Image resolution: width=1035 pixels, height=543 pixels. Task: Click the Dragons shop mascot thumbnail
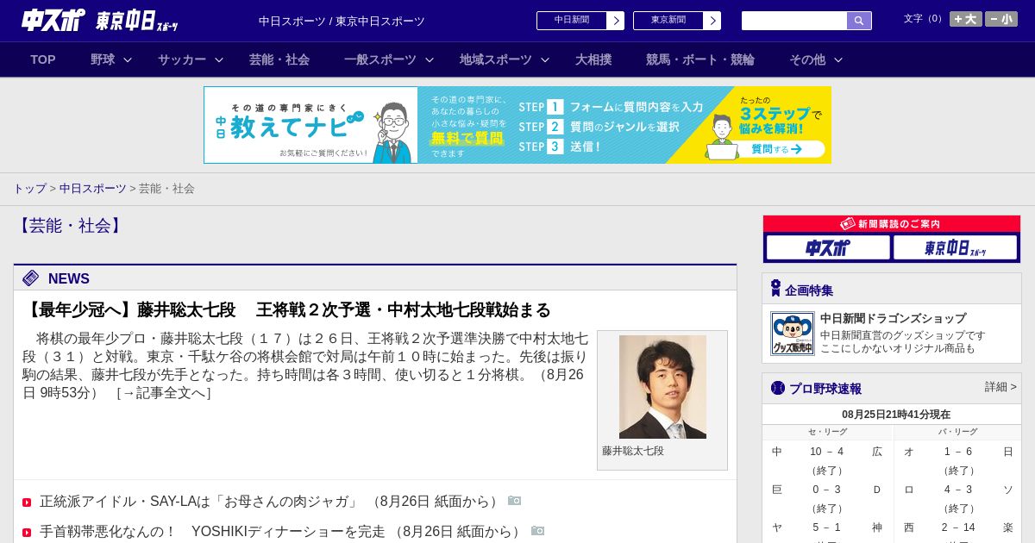793,334
